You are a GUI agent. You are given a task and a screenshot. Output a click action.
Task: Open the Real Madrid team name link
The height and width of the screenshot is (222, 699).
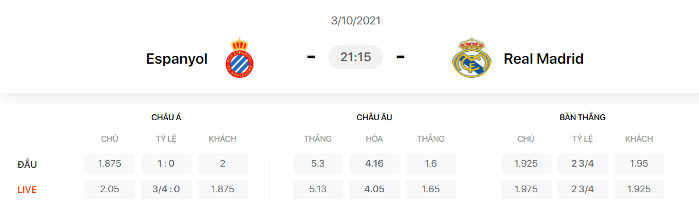click(543, 58)
